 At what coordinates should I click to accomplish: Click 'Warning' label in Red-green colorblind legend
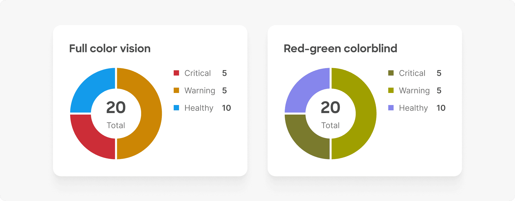click(414, 90)
